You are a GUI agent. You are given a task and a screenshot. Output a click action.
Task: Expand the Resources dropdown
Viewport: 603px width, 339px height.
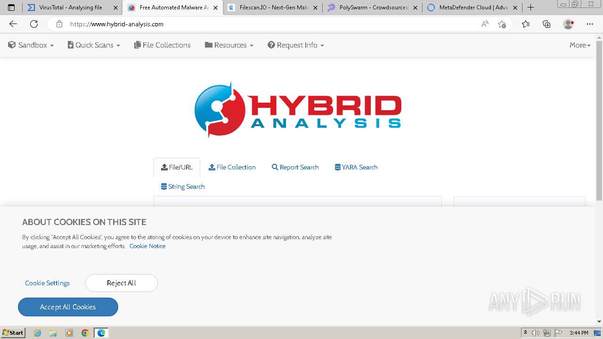(229, 45)
